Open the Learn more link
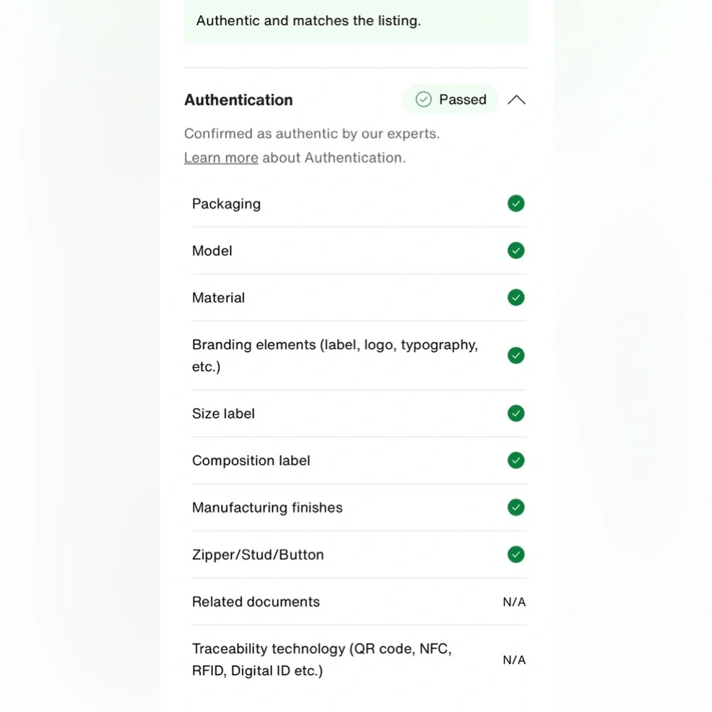The width and height of the screenshot is (712, 712). coord(221,158)
